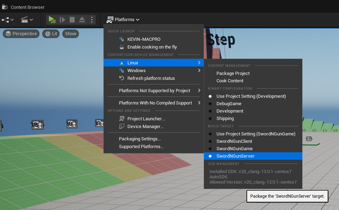Click the Linux penguin icon

122,63
